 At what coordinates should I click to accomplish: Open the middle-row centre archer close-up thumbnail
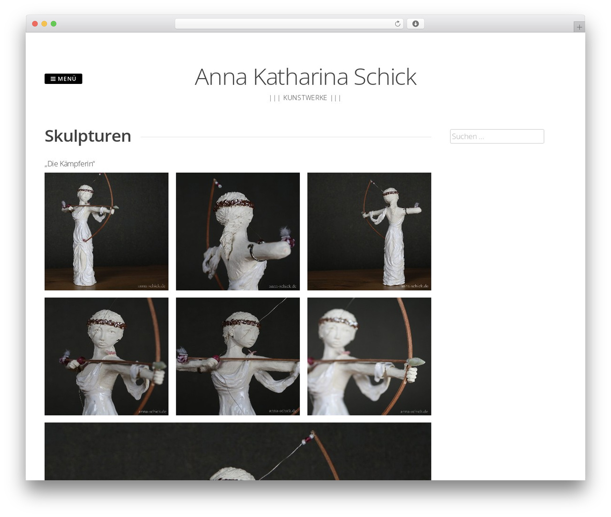tap(238, 356)
